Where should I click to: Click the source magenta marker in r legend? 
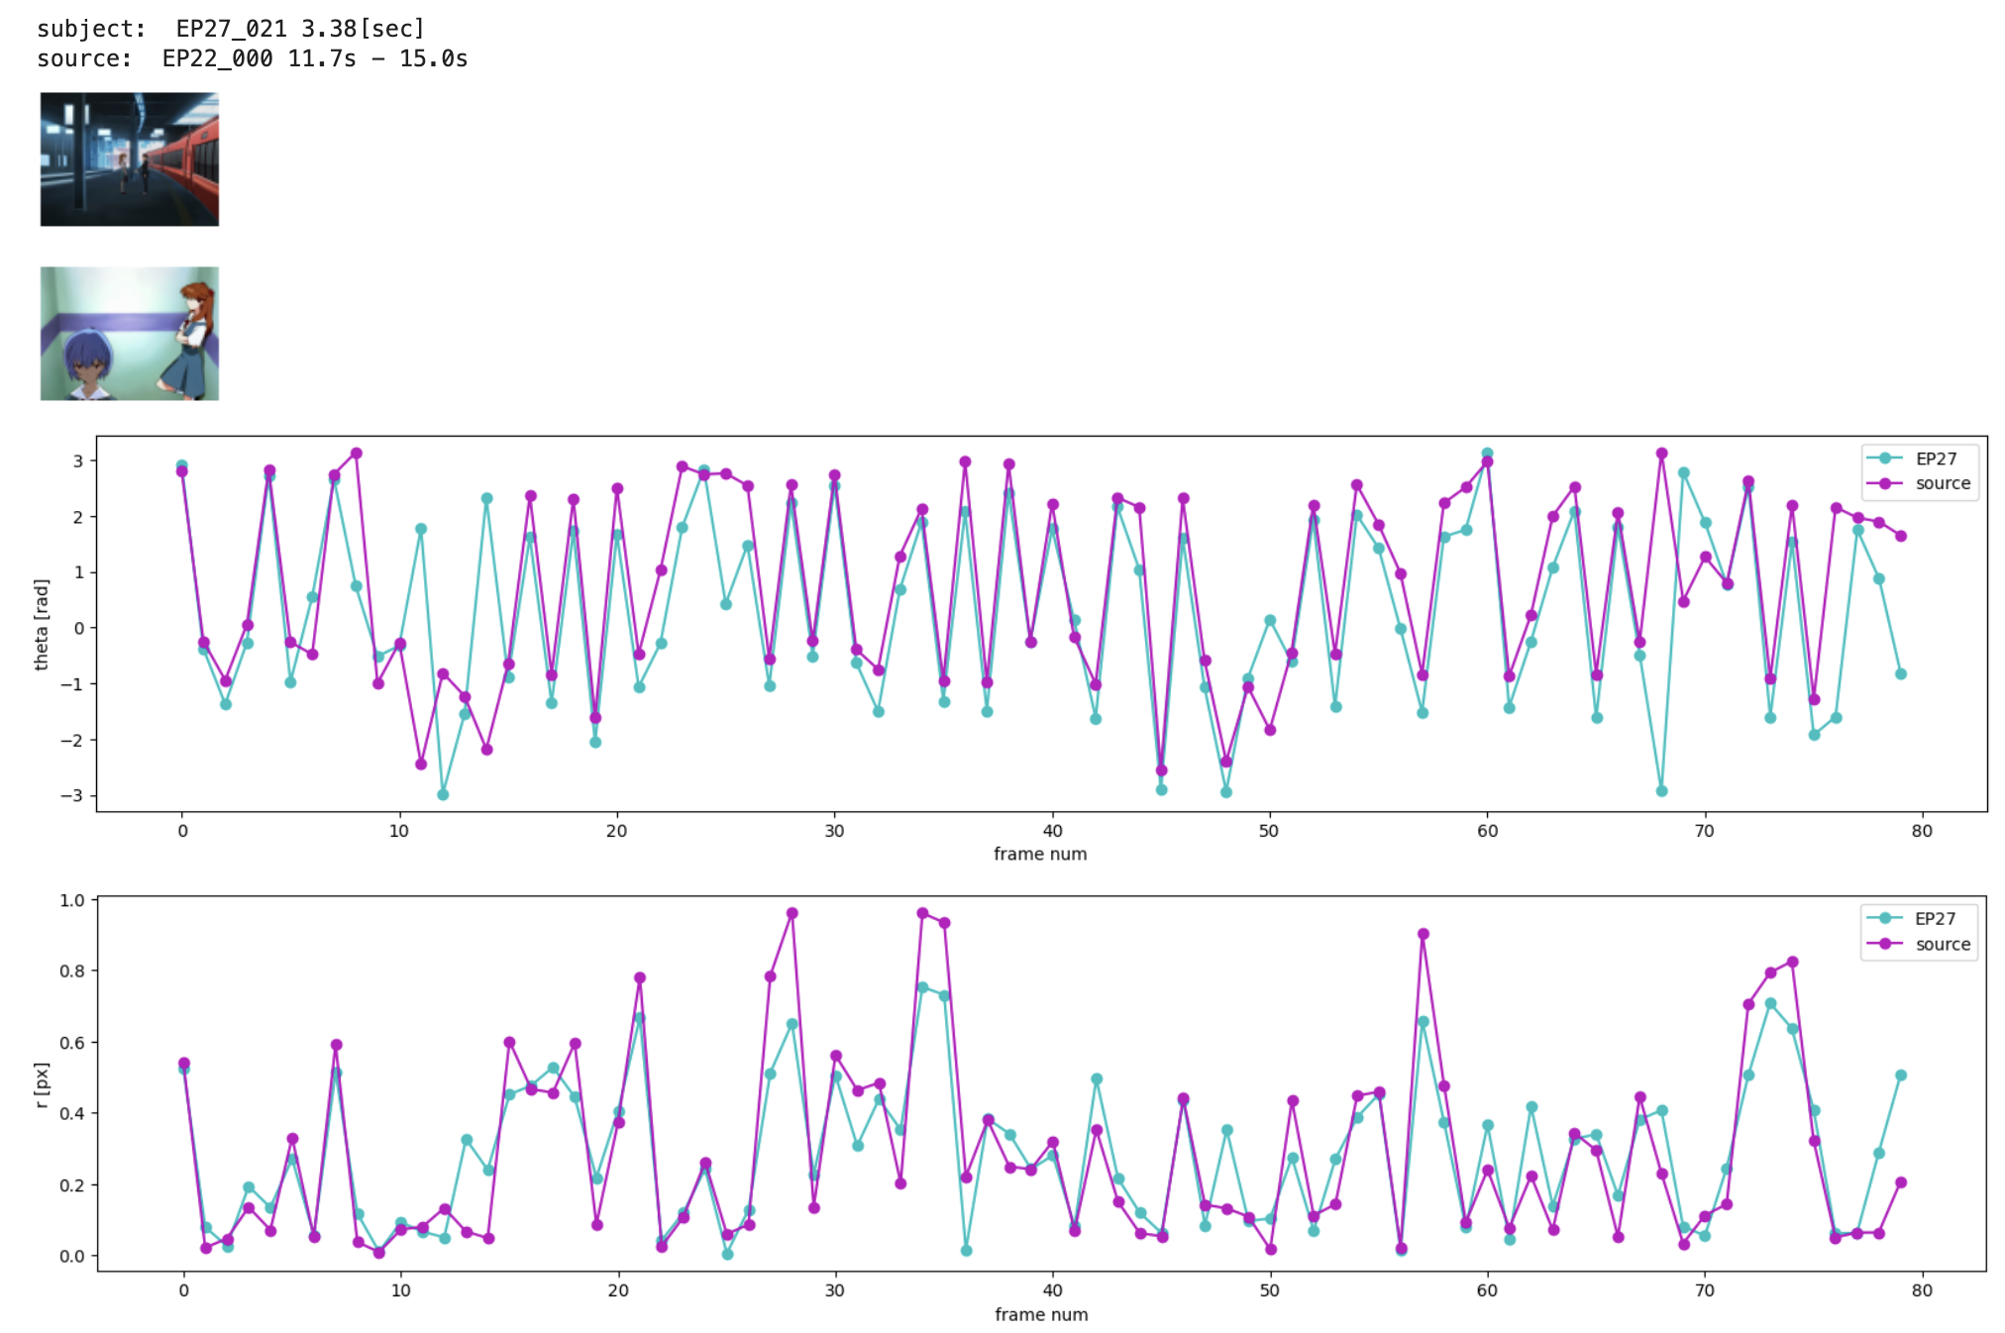[x=1885, y=944]
